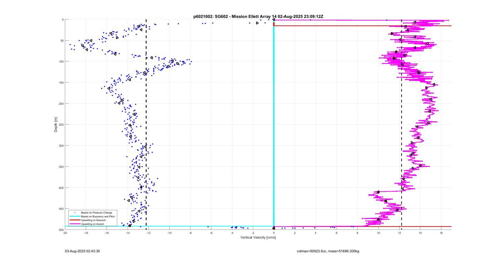Click x-axis tick label "-10"

point(169,233)
